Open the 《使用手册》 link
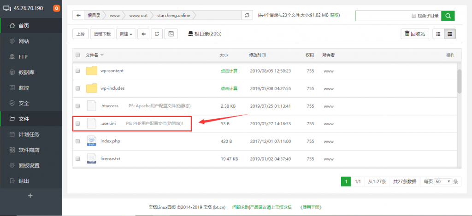This screenshot has width=472, height=216. click(x=311, y=207)
